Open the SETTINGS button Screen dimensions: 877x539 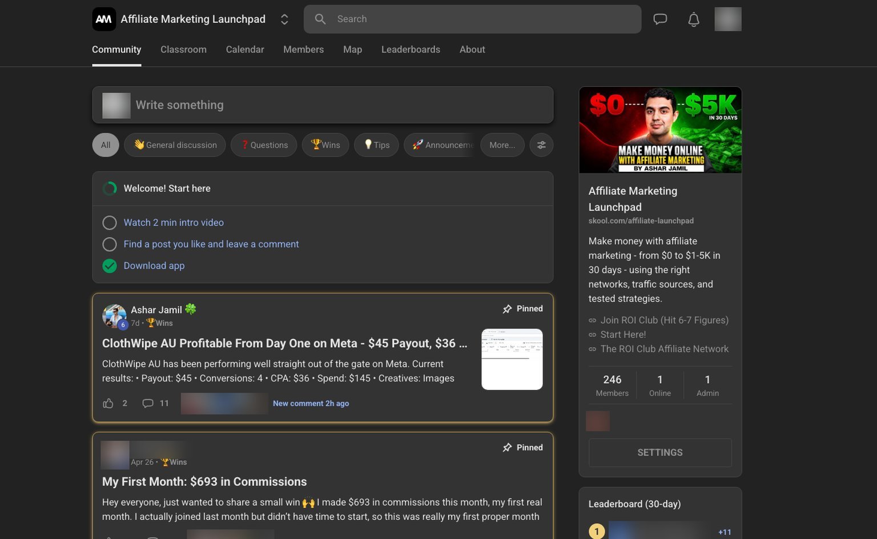pos(660,453)
